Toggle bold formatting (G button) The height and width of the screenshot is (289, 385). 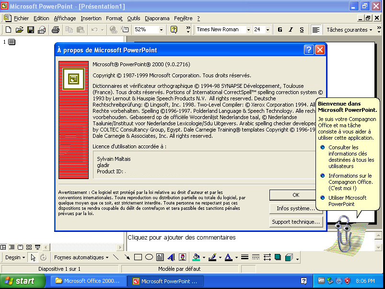pyautogui.click(x=280, y=30)
